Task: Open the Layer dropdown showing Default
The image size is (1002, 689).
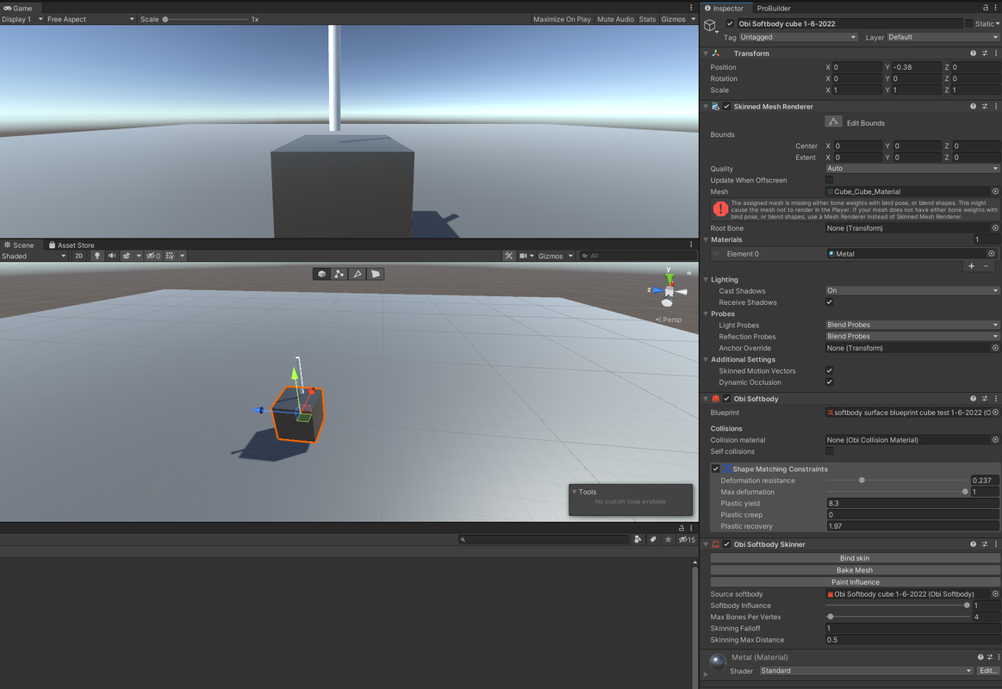Action: pos(943,37)
